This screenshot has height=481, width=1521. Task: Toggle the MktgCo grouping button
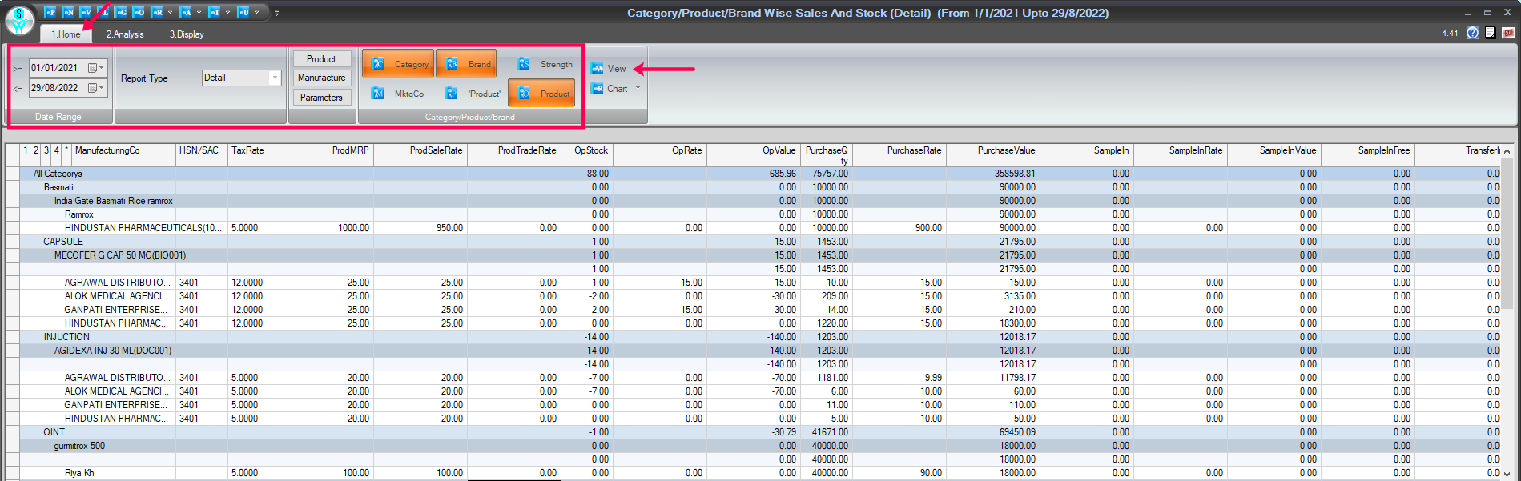pyautogui.click(x=398, y=94)
